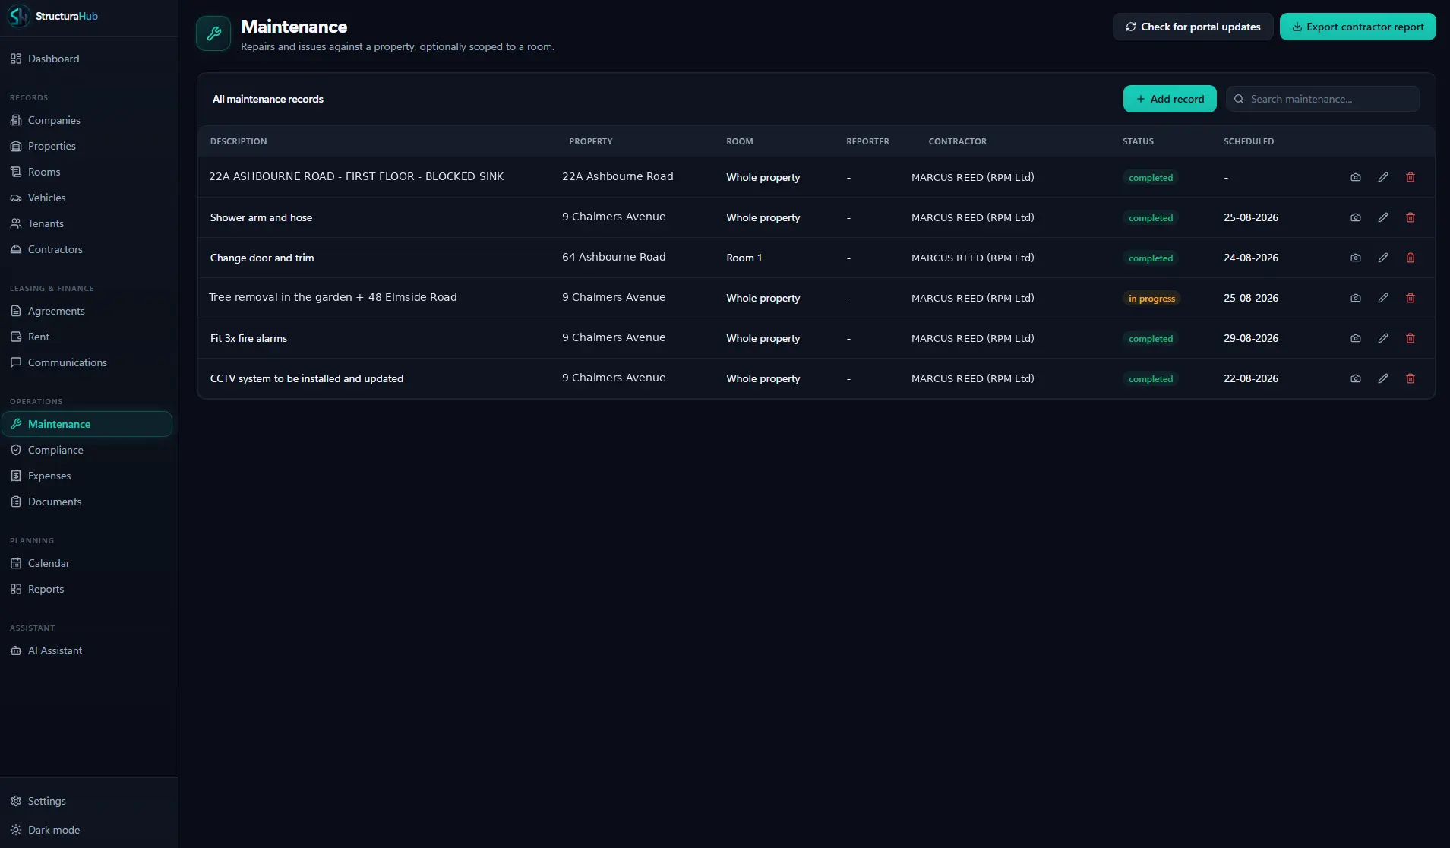The width and height of the screenshot is (1450, 848).
Task: Export contractor report
Action: (x=1357, y=27)
